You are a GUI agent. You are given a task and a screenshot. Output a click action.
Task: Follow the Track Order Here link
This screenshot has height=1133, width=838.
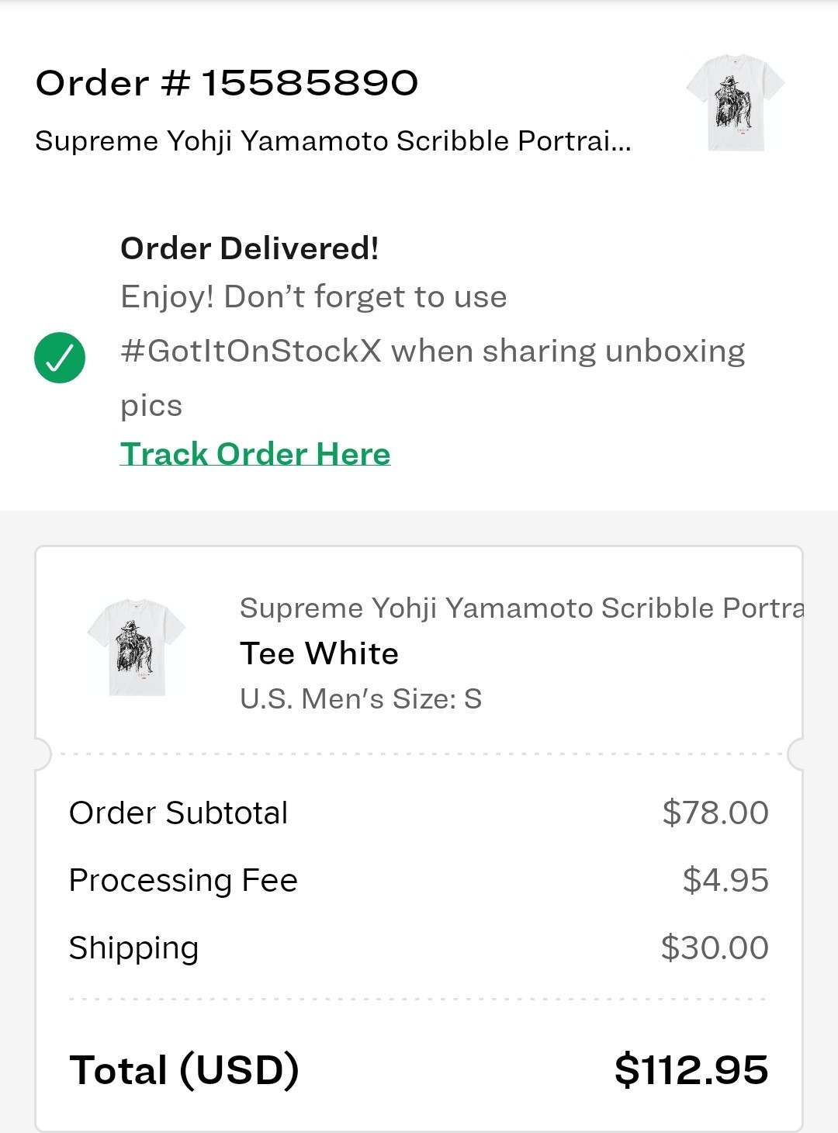point(255,454)
